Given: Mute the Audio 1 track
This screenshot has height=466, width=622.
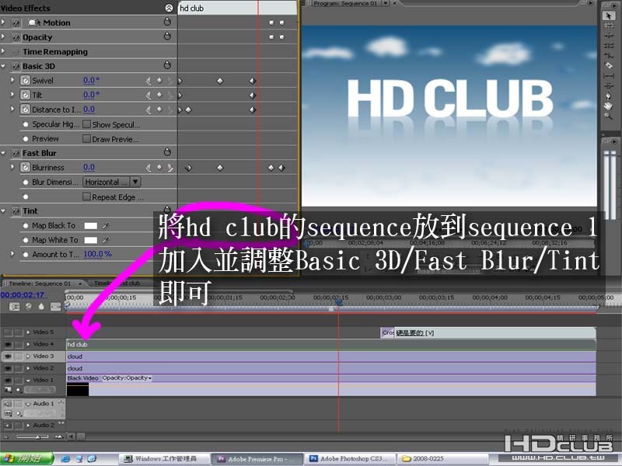Looking at the screenshot, I should pyautogui.click(x=8, y=404).
